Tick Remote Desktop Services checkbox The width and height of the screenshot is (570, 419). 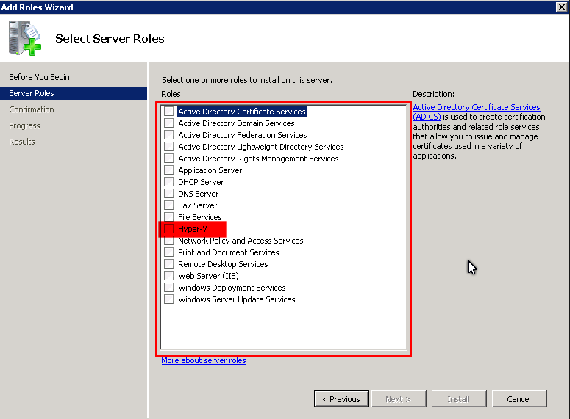click(x=168, y=263)
